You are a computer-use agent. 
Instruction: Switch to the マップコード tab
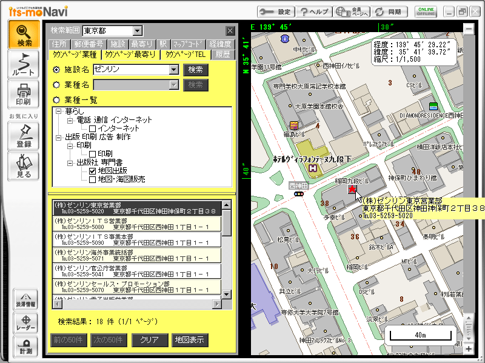[x=188, y=44]
